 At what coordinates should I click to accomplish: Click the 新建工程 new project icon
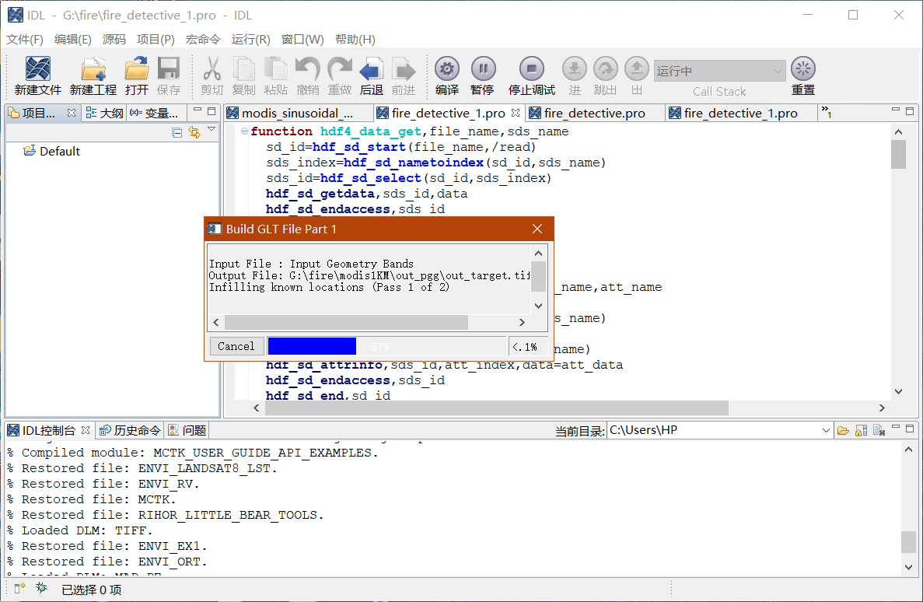pos(93,76)
